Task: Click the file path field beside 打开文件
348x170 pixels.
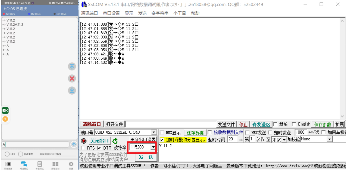Action: point(171,124)
